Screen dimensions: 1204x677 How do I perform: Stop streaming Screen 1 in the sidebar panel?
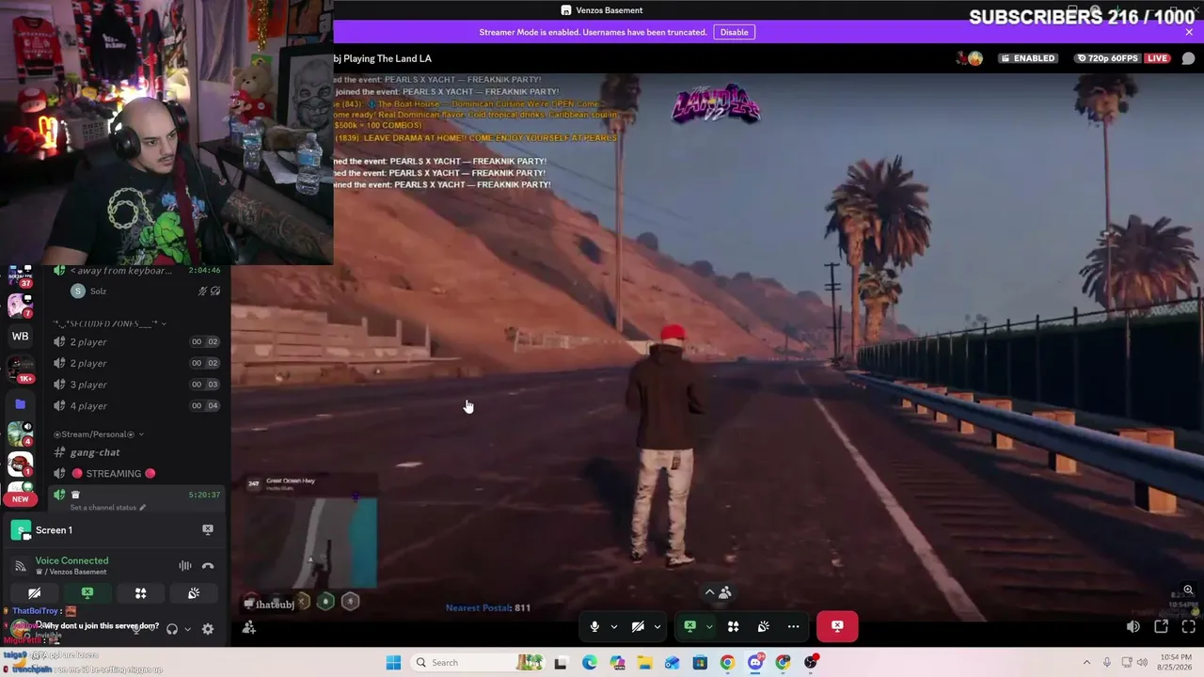pyautogui.click(x=208, y=530)
